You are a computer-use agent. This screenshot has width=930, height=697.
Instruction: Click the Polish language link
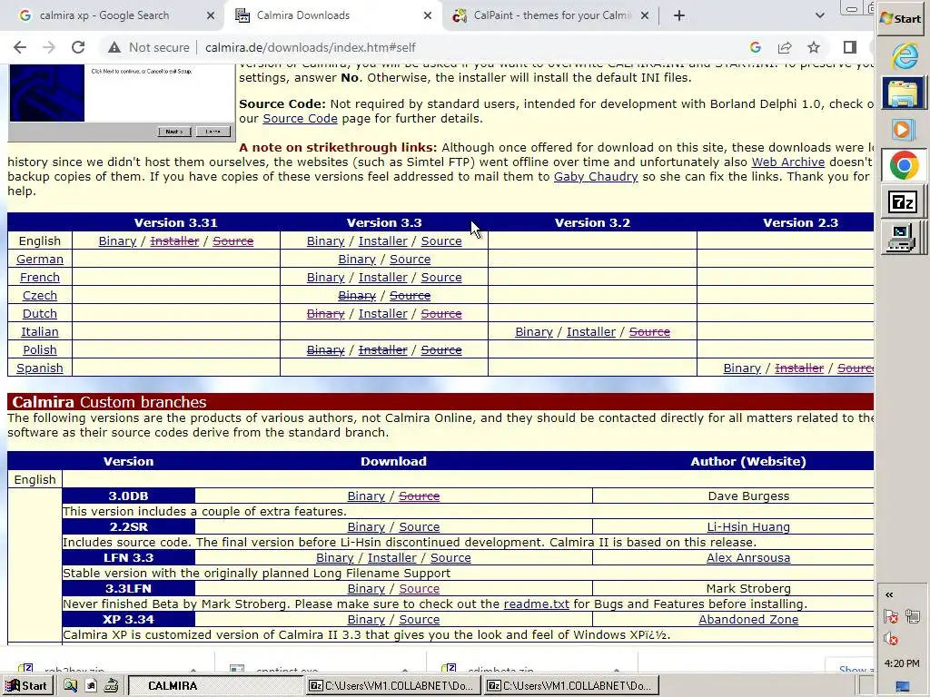tap(40, 349)
